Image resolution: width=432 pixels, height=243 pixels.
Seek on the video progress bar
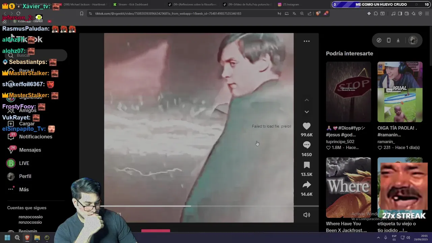[x=209, y=206]
